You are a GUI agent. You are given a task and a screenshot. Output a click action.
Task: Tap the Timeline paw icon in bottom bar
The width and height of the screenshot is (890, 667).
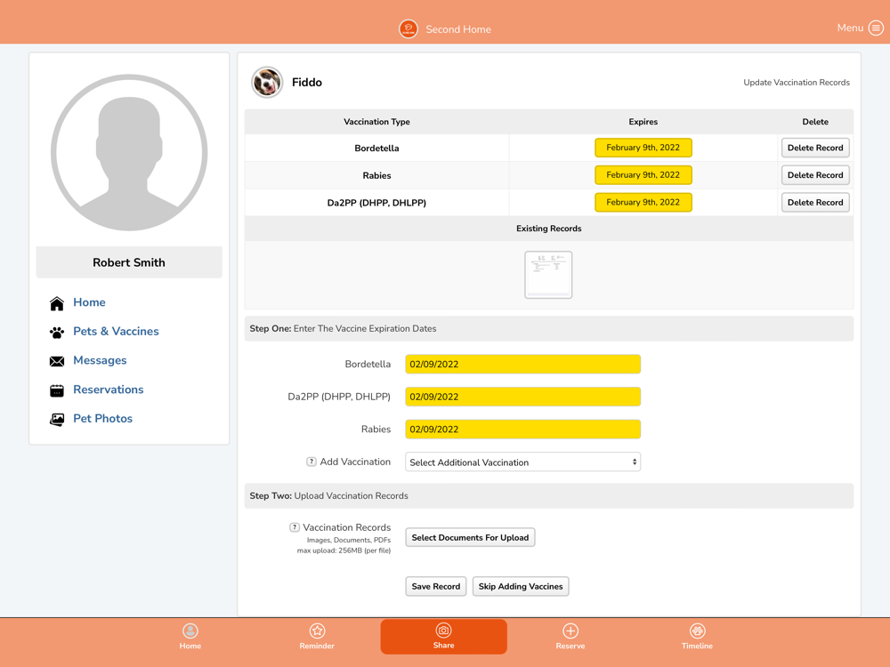(697, 631)
